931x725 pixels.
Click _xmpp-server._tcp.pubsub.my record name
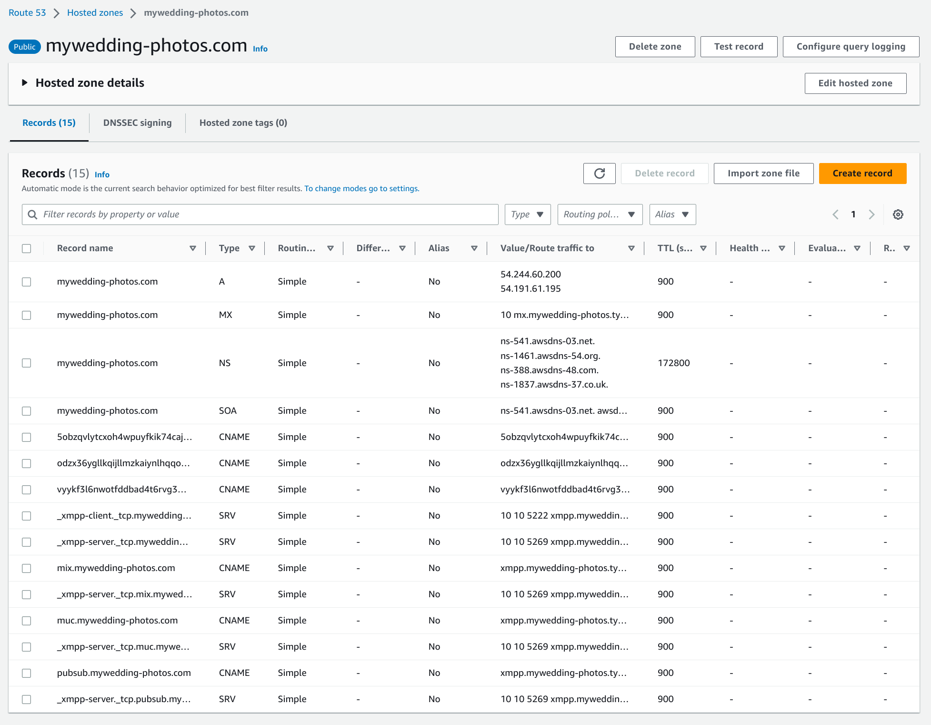pos(124,699)
